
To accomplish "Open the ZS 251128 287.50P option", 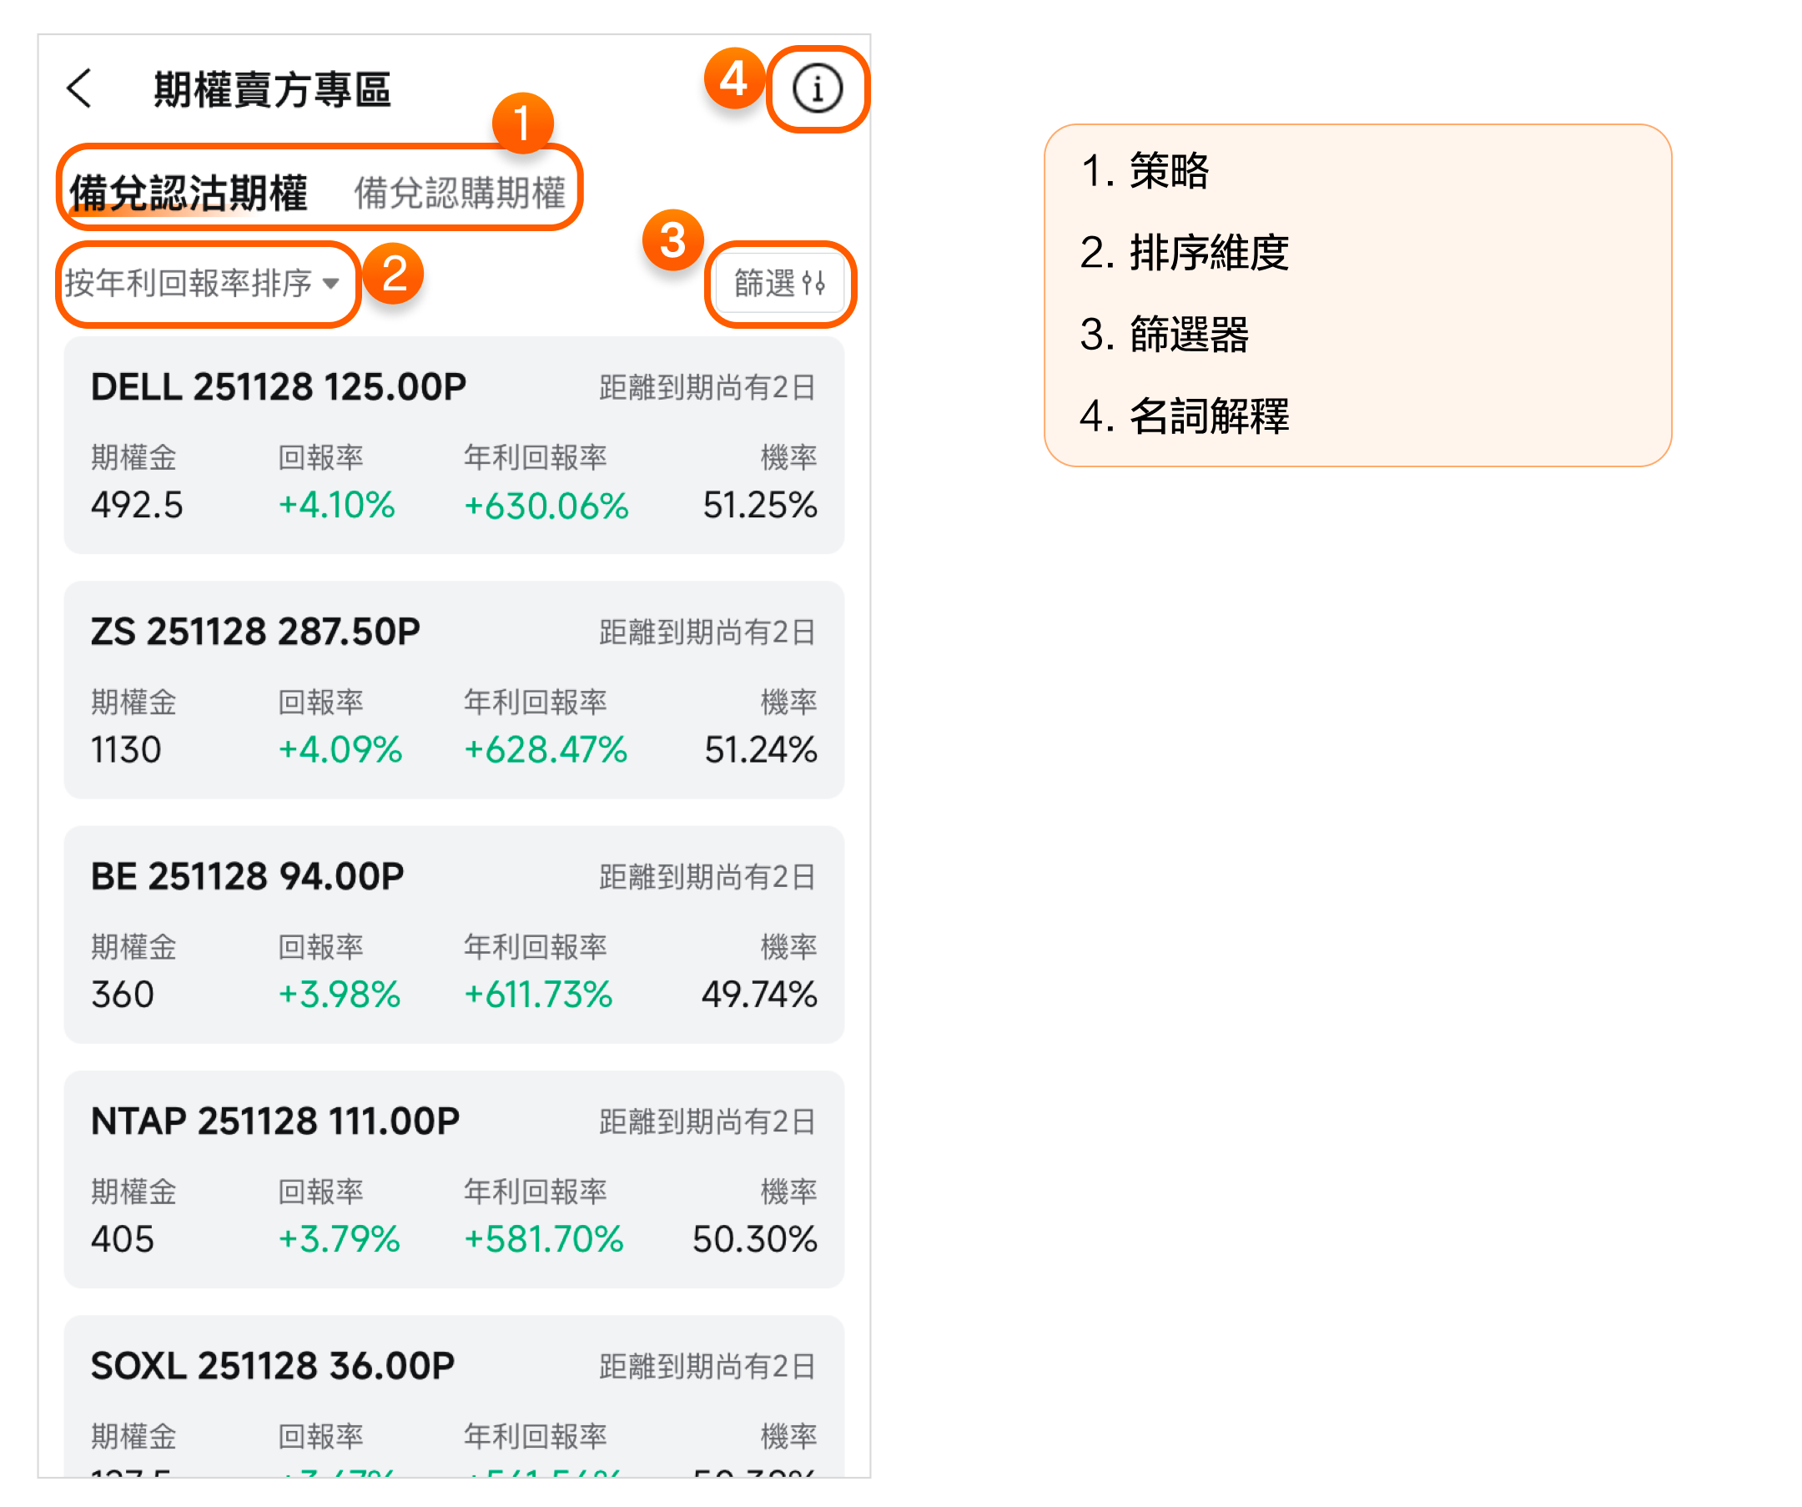I will coord(256,632).
